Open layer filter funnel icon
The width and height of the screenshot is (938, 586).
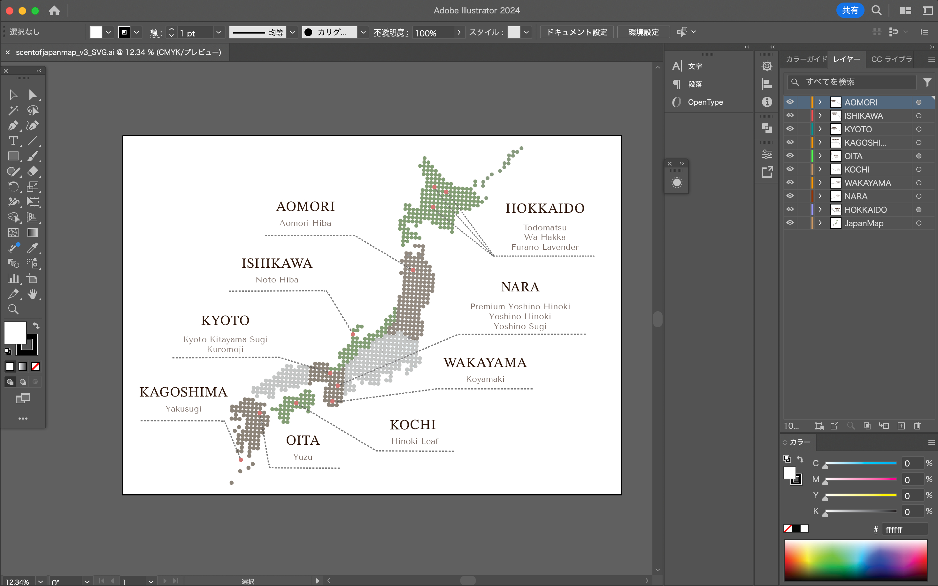(x=927, y=82)
